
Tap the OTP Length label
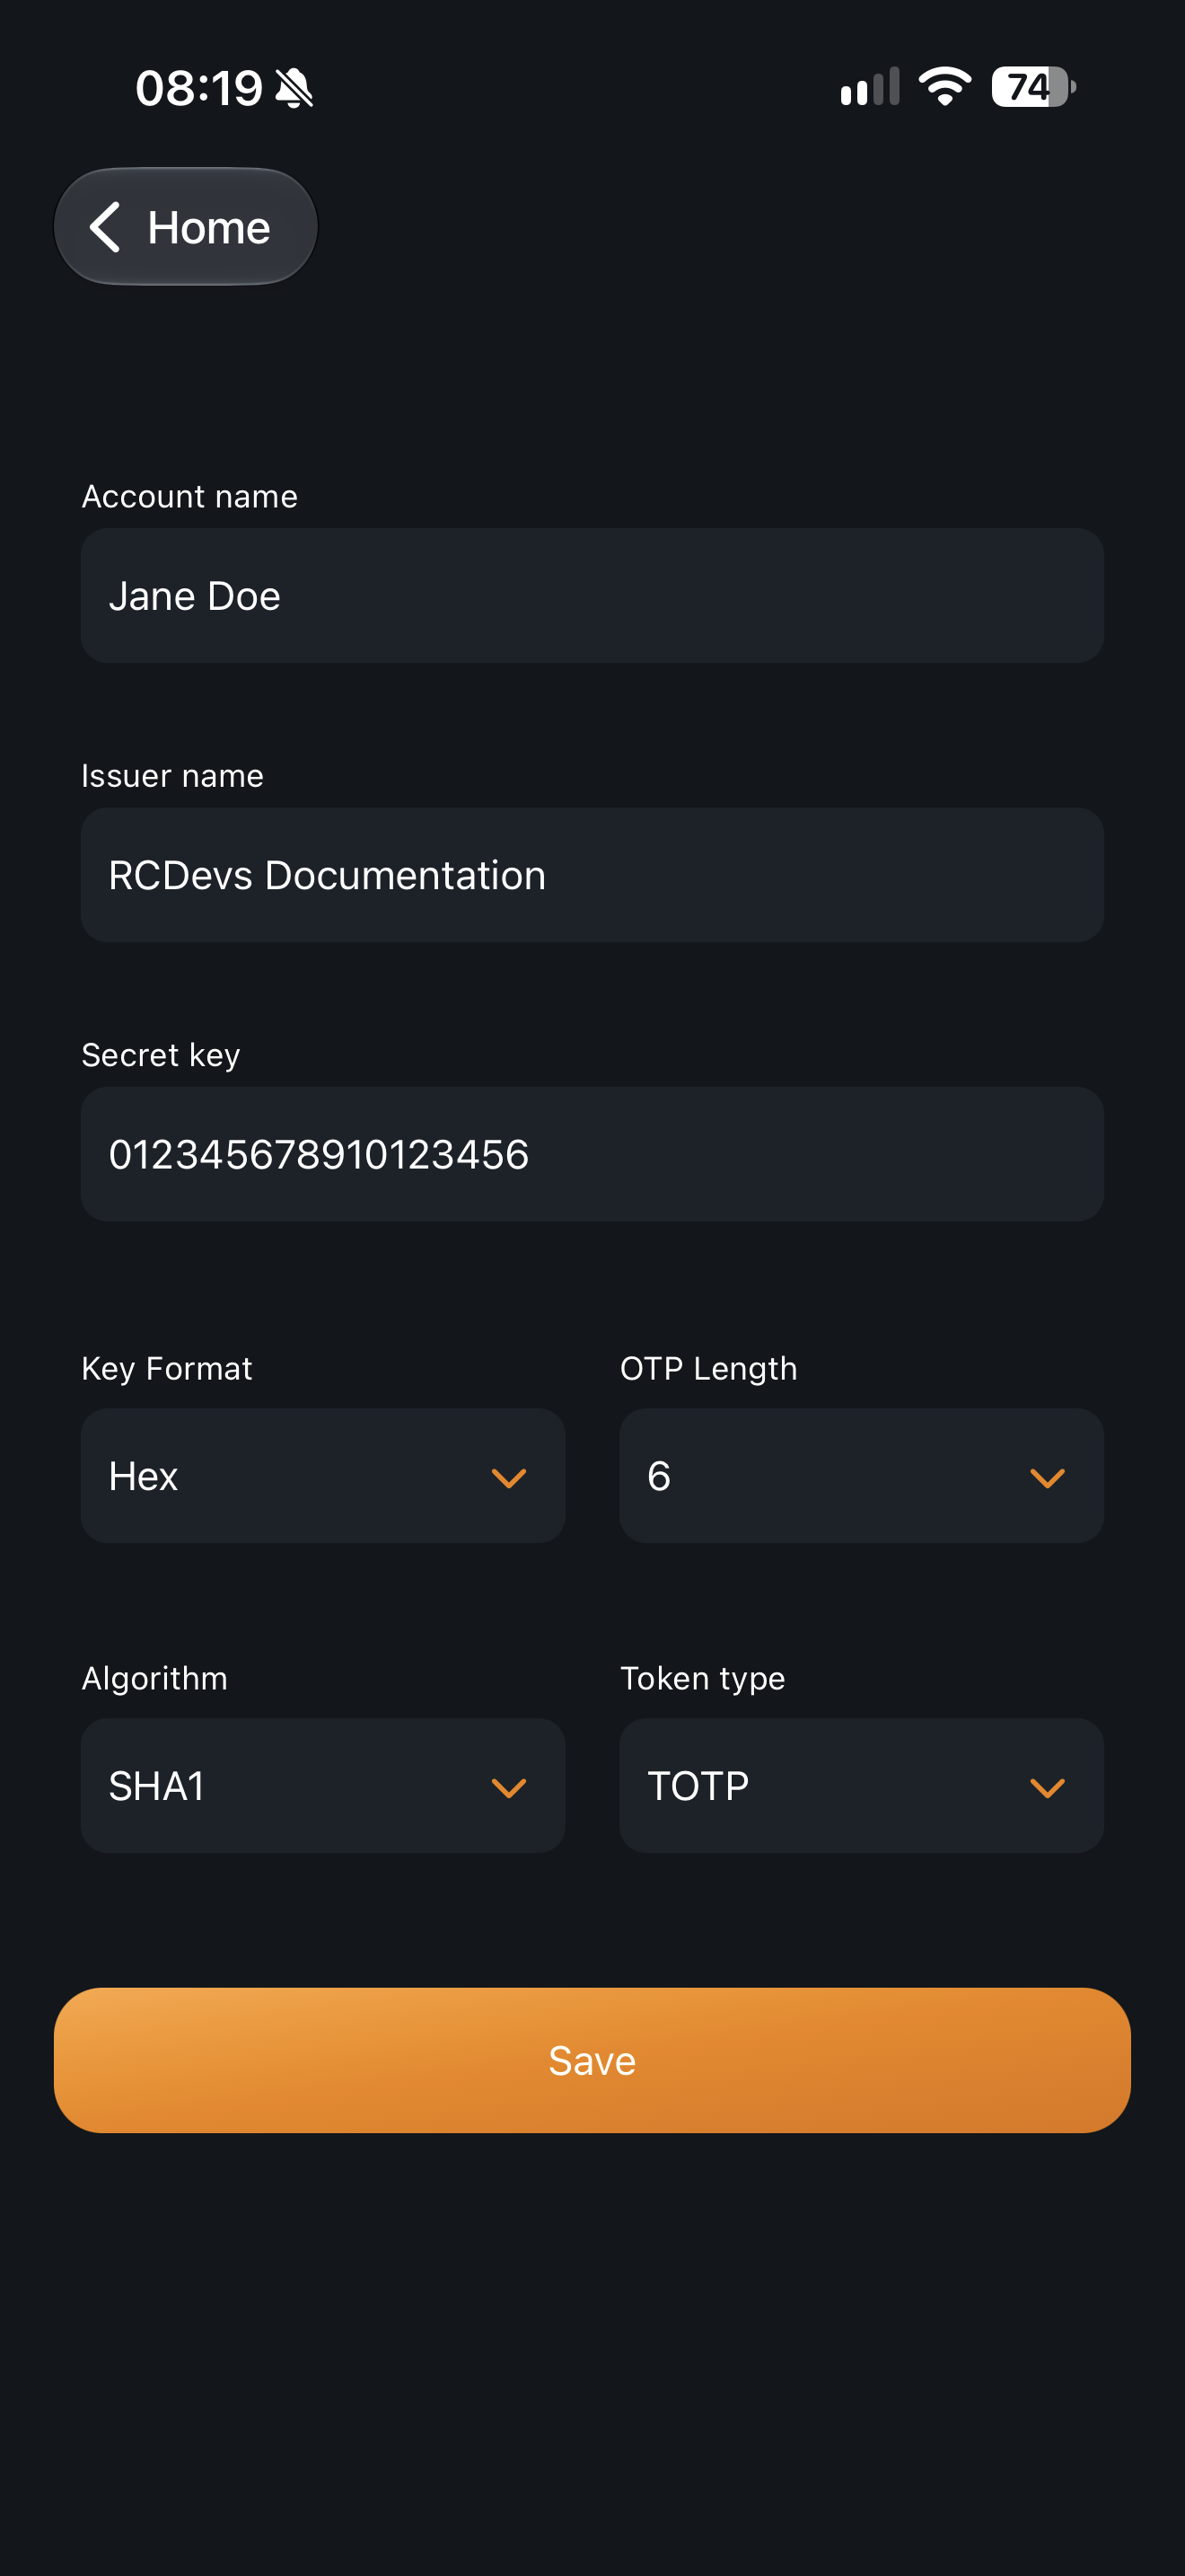click(x=708, y=1368)
